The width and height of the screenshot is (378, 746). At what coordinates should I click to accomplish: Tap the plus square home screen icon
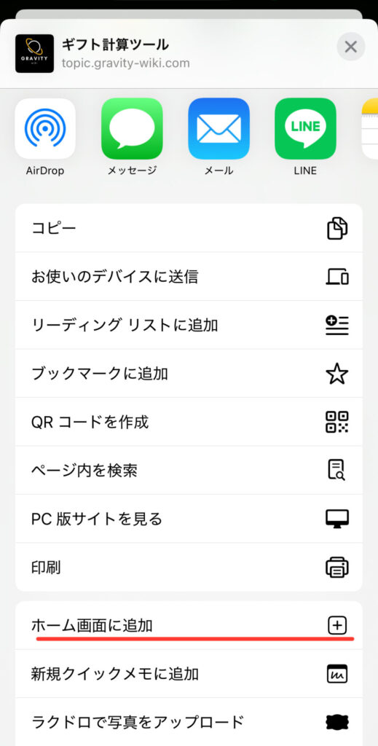tap(338, 625)
